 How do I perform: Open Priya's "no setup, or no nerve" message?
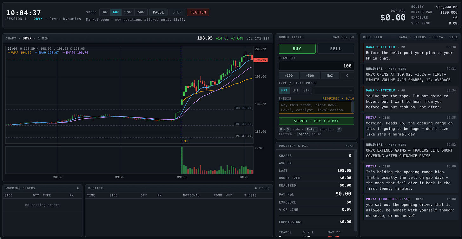point(410,208)
